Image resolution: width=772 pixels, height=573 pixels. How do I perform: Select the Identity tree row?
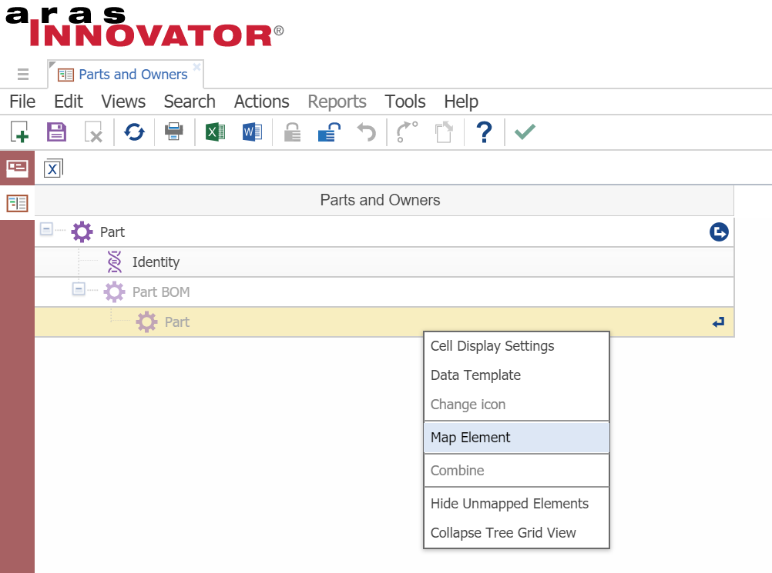tap(156, 262)
